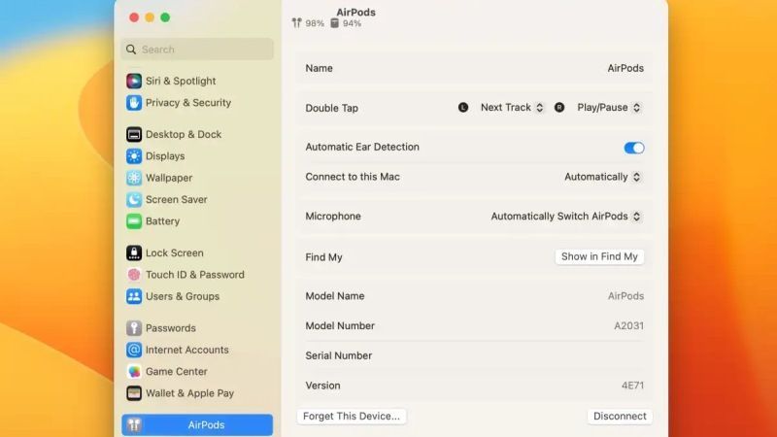Screen dimensions: 777x437
Task: Click the Users & Groups icon
Action: pos(134,296)
